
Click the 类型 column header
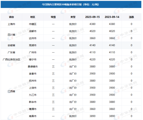point(73,17)
